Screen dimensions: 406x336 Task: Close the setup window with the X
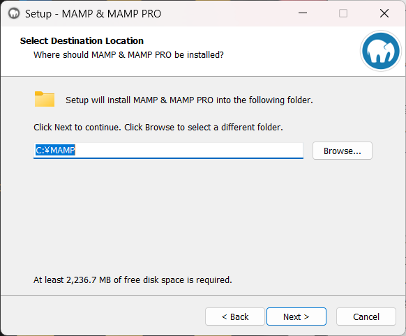tap(384, 13)
